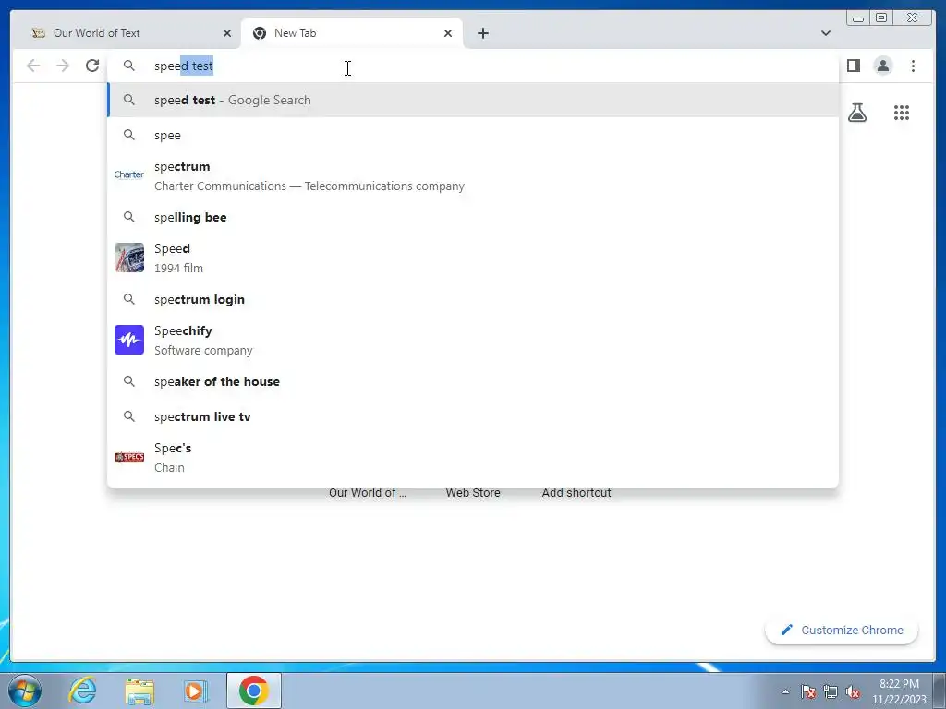Click the Charter logo icon

coord(129,174)
